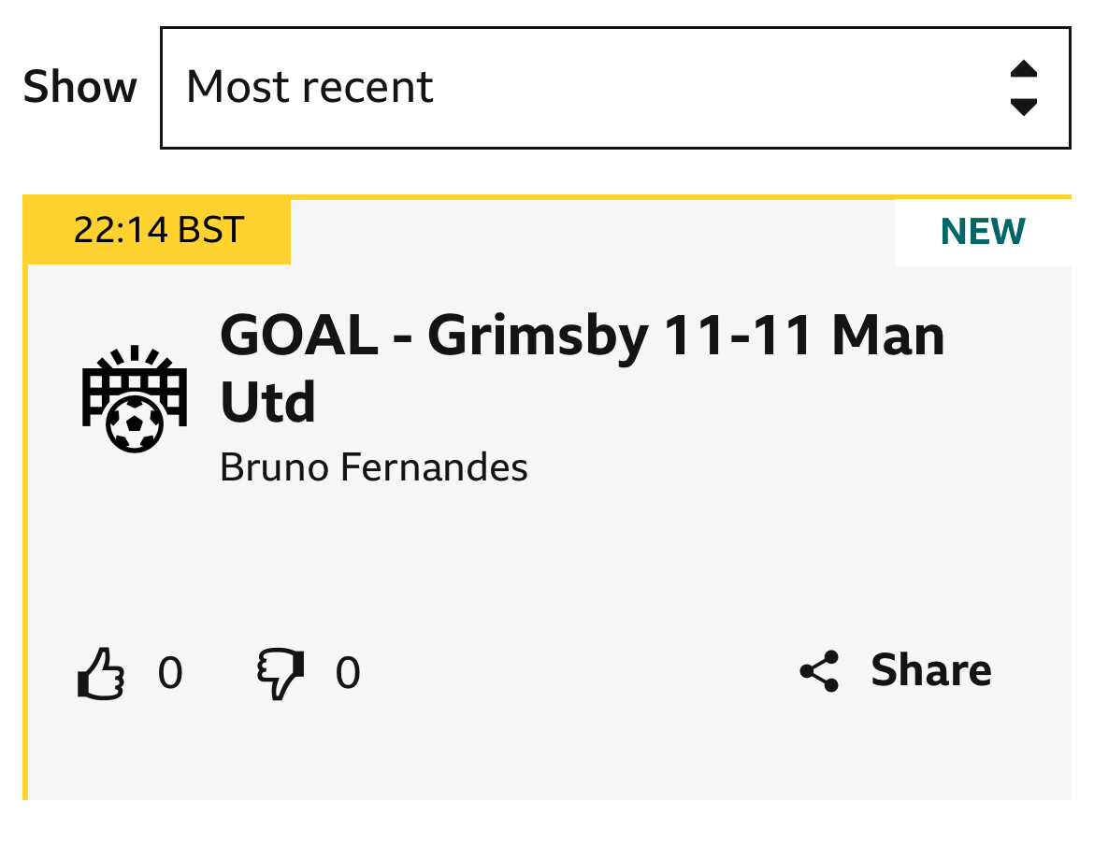1094x846 pixels.
Task: Click the up arrow in the sort selector
Action: click(x=1024, y=68)
